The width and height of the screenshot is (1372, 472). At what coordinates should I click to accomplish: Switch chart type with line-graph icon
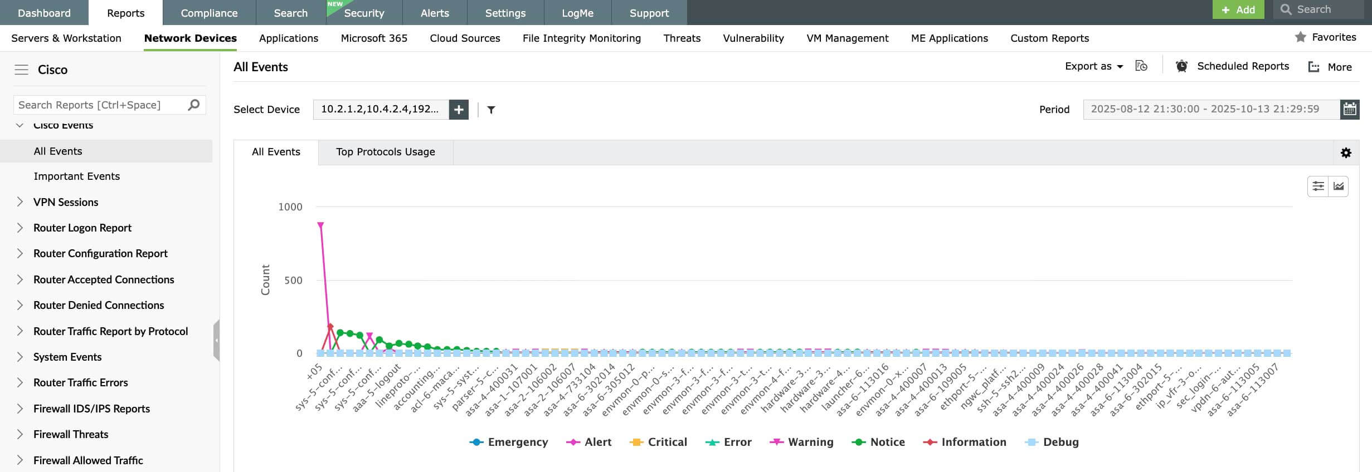click(1339, 186)
